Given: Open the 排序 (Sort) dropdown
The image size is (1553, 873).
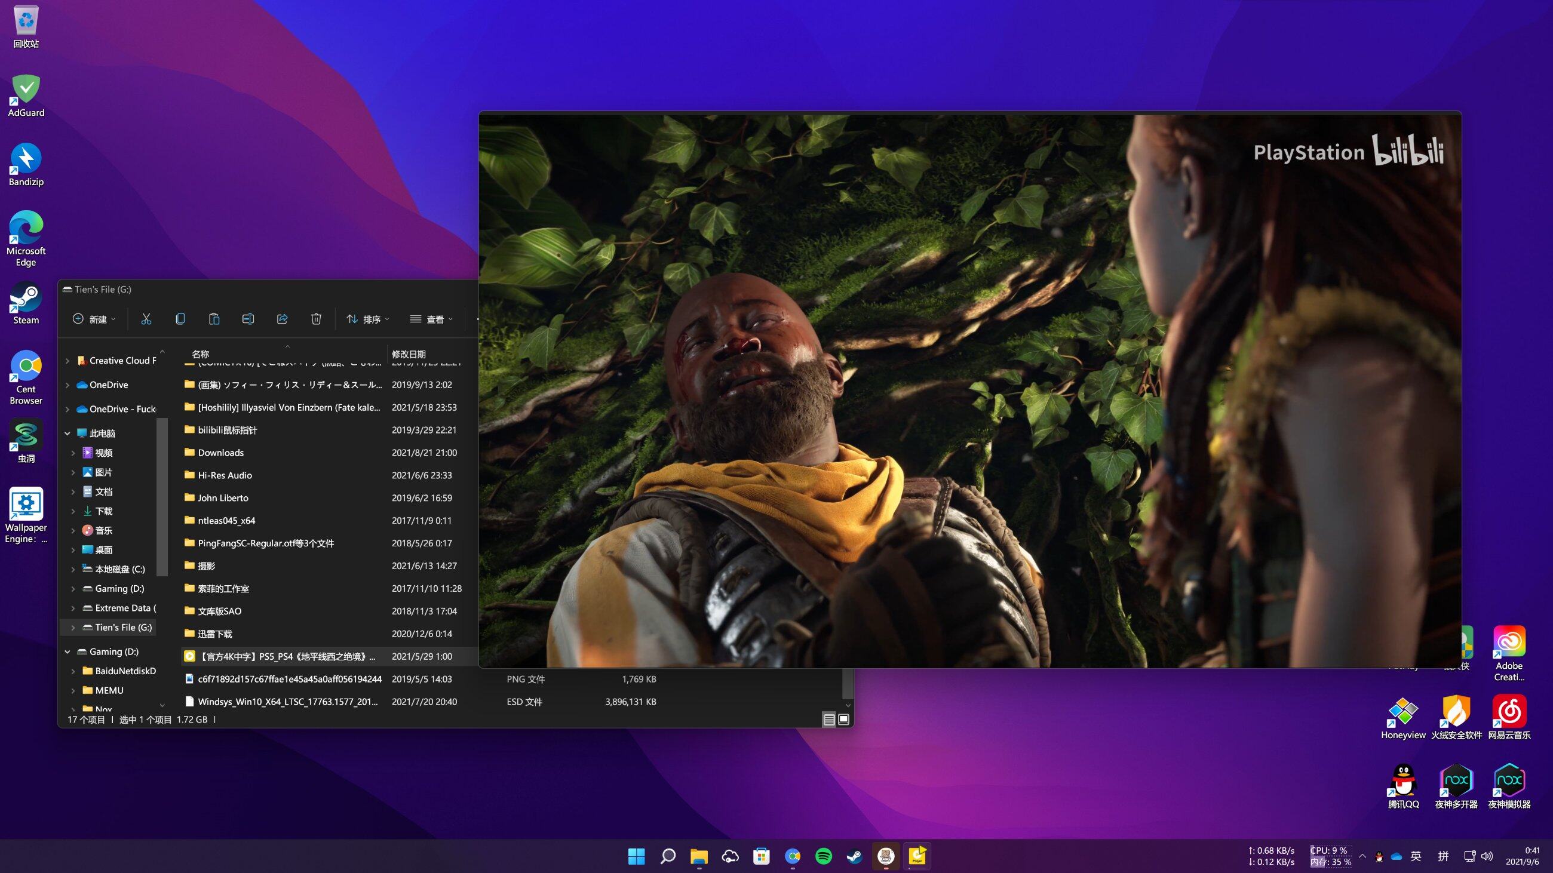Looking at the screenshot, I should coord(368,319).
